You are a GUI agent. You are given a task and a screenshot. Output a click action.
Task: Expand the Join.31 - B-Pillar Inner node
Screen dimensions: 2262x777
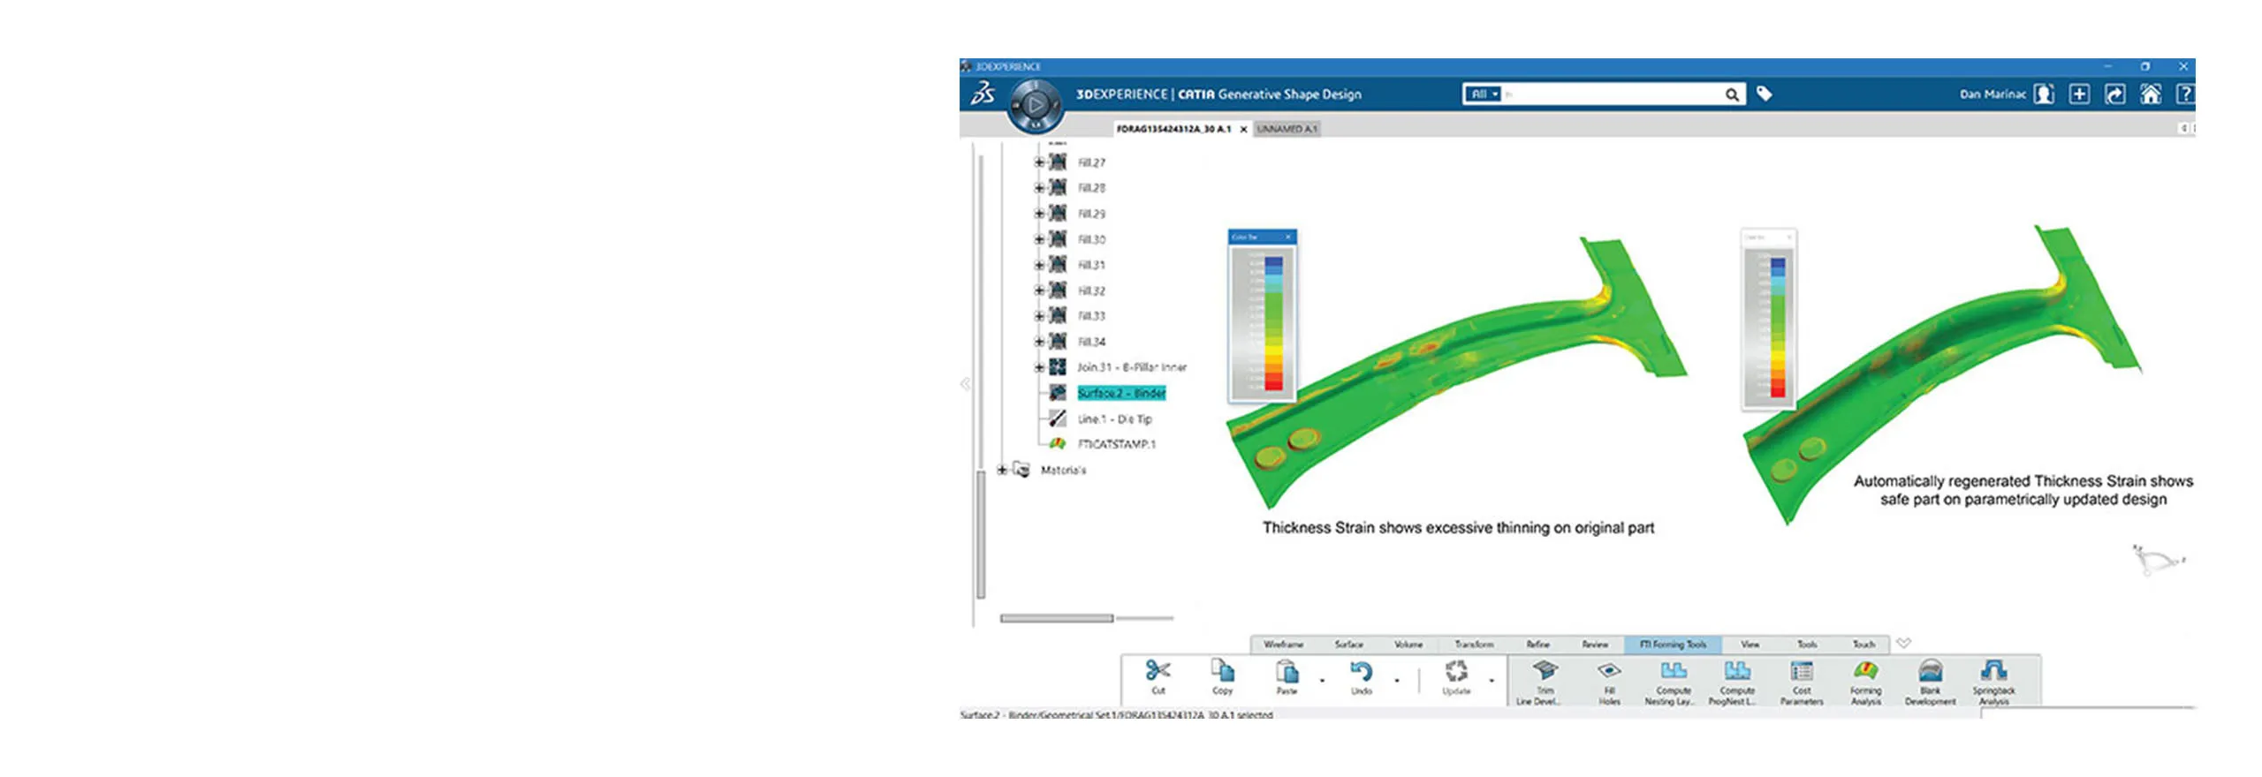(x=1040, y=367)
